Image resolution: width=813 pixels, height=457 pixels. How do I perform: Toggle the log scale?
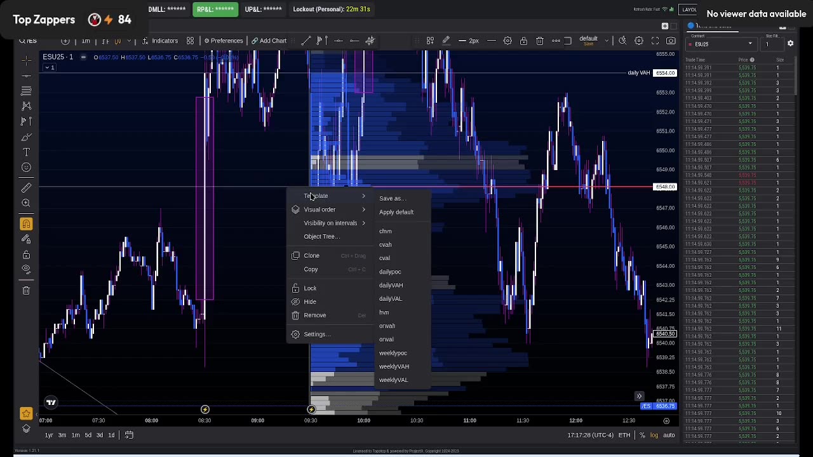(654, 435)
